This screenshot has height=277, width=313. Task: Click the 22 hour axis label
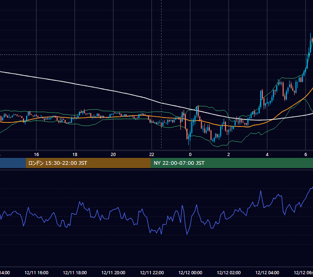152,155
